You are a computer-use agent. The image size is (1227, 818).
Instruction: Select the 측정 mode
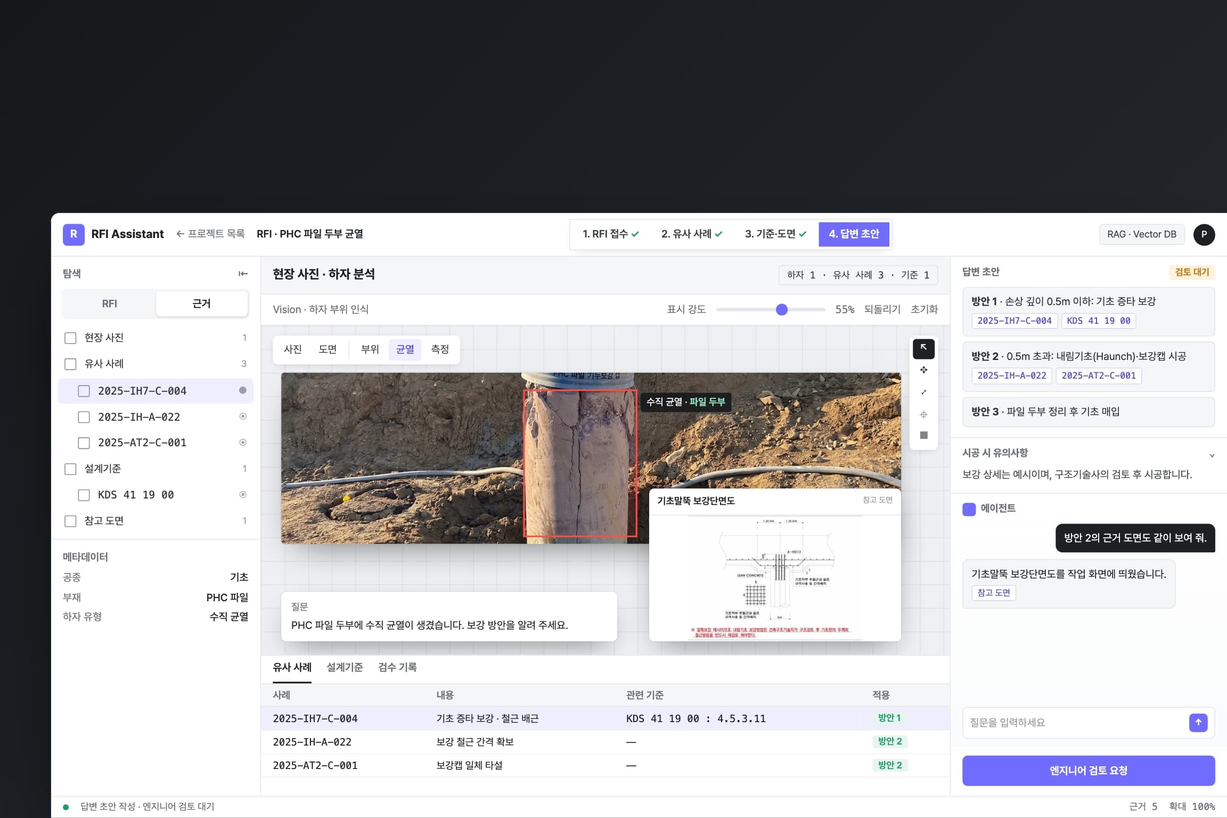[440, 349]
